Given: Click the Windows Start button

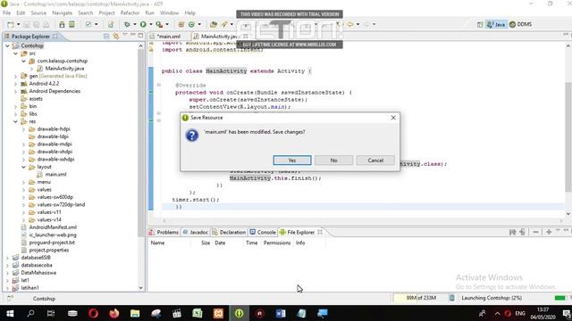Looking at the screenshot, I should (x=10, y=313).
